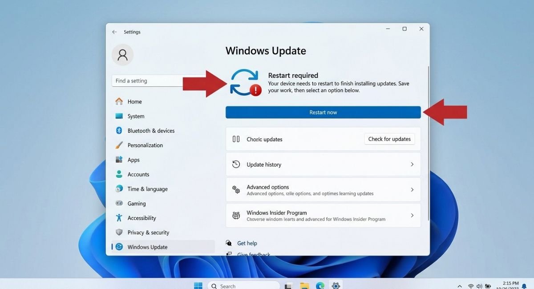This screenshot has height=289, width=534.
Task: Click the notification bell icon
Action: coord(524,286)
